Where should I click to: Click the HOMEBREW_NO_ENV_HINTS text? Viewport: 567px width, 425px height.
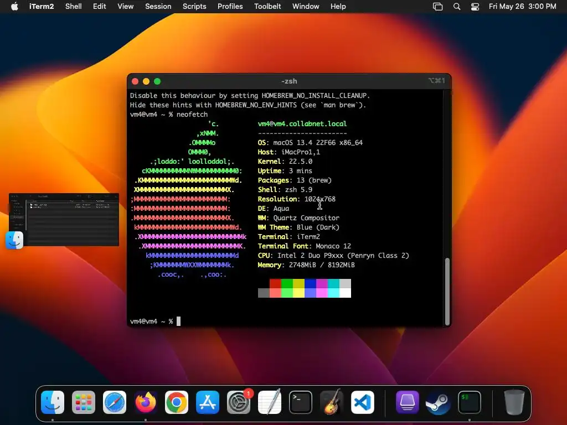pos(256,105)
